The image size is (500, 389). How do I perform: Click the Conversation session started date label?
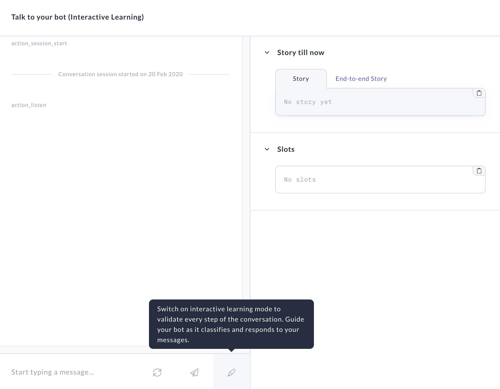pos(120,74)
